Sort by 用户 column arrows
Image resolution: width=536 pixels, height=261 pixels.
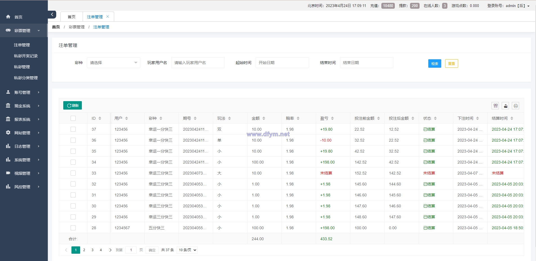(127, 118)
